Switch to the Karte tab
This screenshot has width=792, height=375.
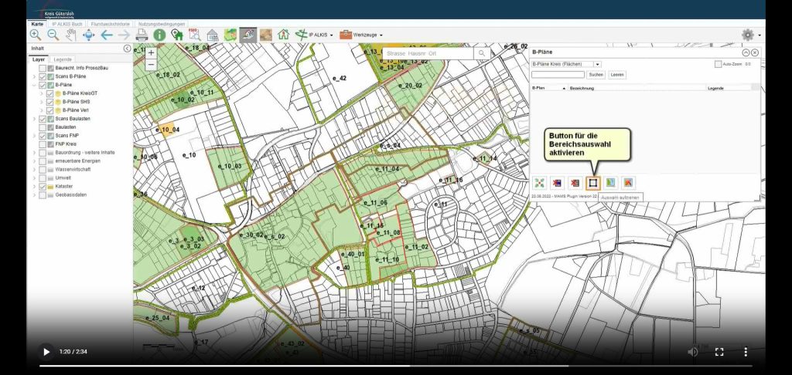click(x=37, y=24)
